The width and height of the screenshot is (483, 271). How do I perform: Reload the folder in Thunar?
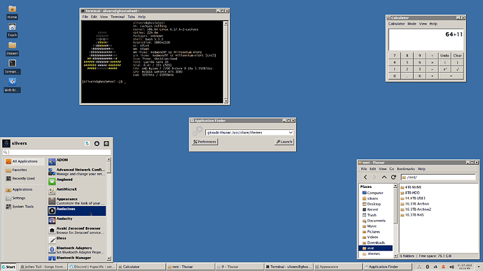coord(393,177)
